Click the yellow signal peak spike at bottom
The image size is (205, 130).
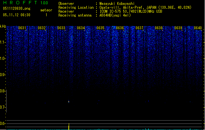coord(69,126)
